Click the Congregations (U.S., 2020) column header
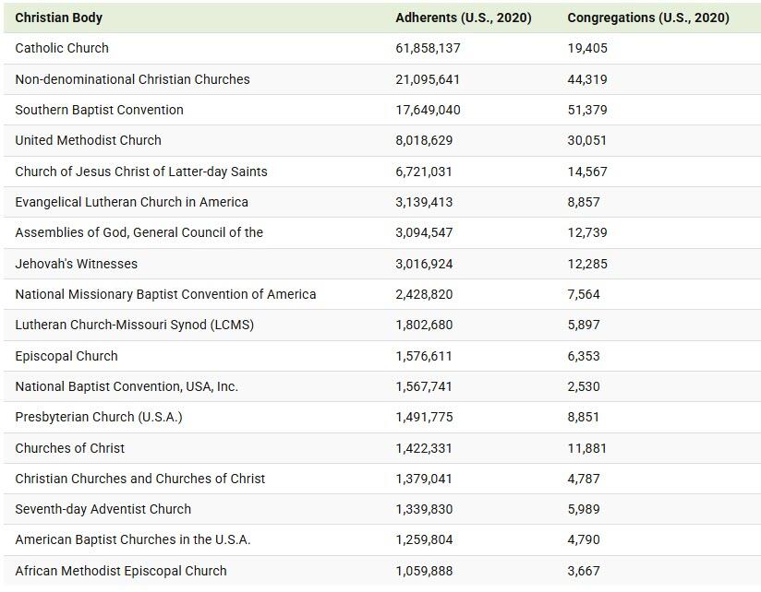The width and height of the screenshot is (761, 592). tap(647, 18)
